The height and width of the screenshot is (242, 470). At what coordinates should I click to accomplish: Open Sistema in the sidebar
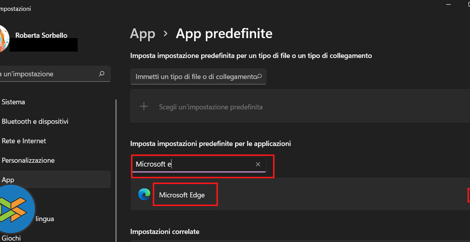(13, 102)
